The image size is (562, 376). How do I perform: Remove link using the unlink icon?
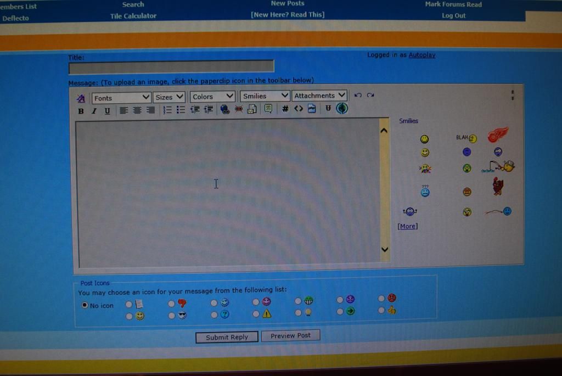coord(239,109)
